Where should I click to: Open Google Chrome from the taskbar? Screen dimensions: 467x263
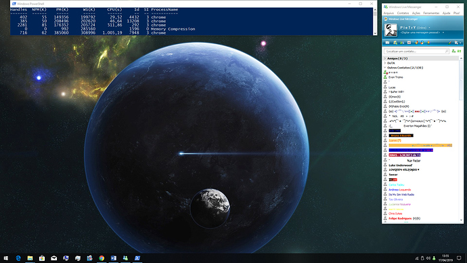tap(102, 258)
